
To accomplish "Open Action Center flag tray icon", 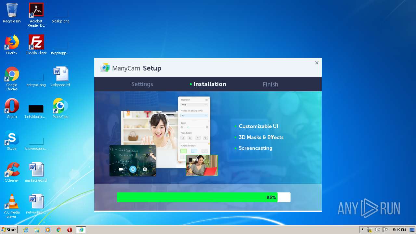I will [385, 230].
